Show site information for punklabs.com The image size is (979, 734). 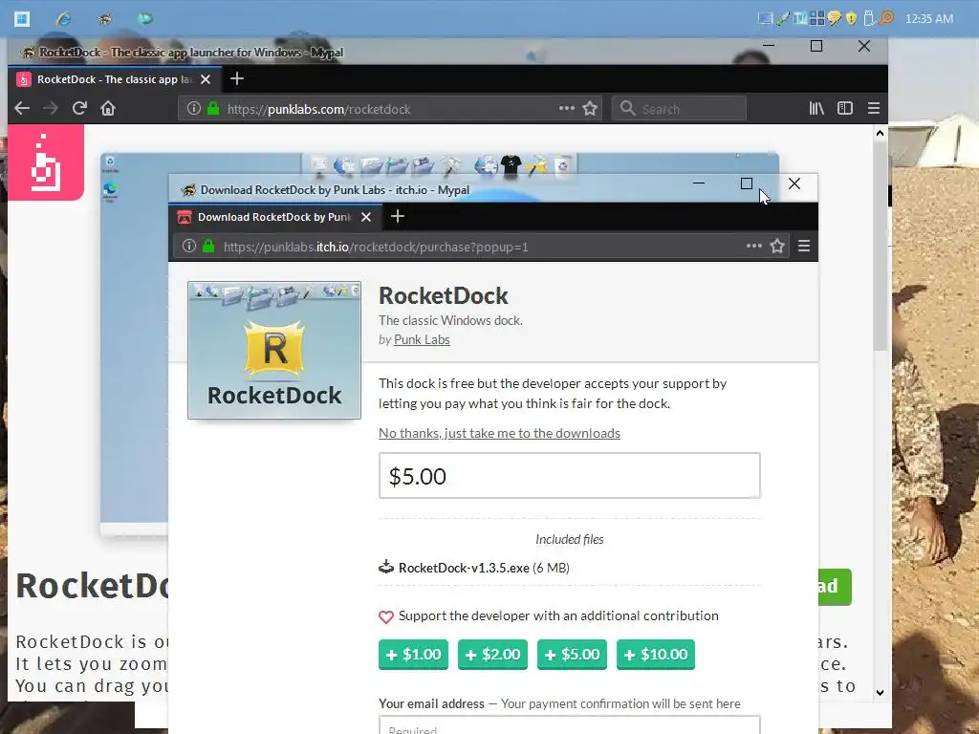pos(193,109)
